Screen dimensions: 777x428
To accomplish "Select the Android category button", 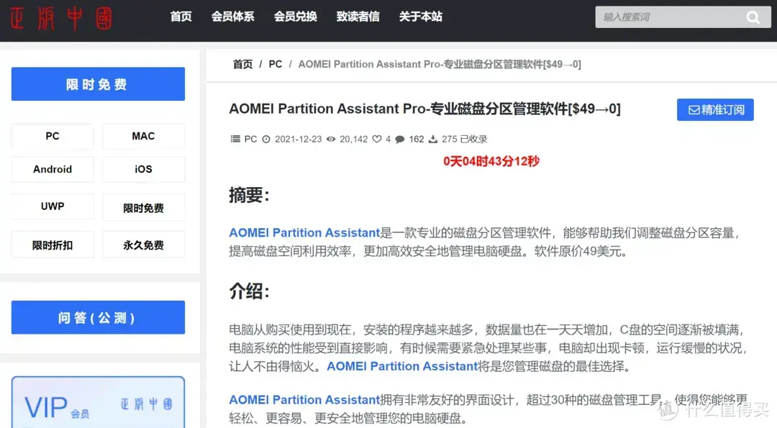I will pos(53,169).
